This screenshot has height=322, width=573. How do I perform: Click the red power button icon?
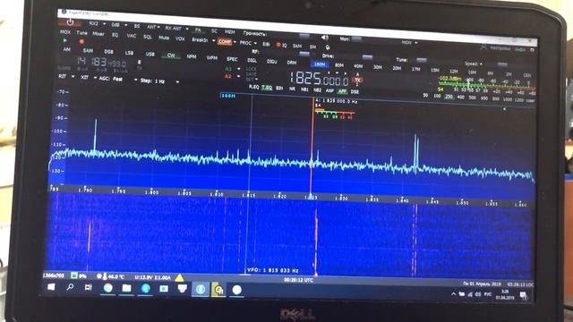click(70, 22)
